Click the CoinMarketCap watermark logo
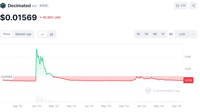Image resolution: width=200 pixels, height=112 pixels. (162, 91)
